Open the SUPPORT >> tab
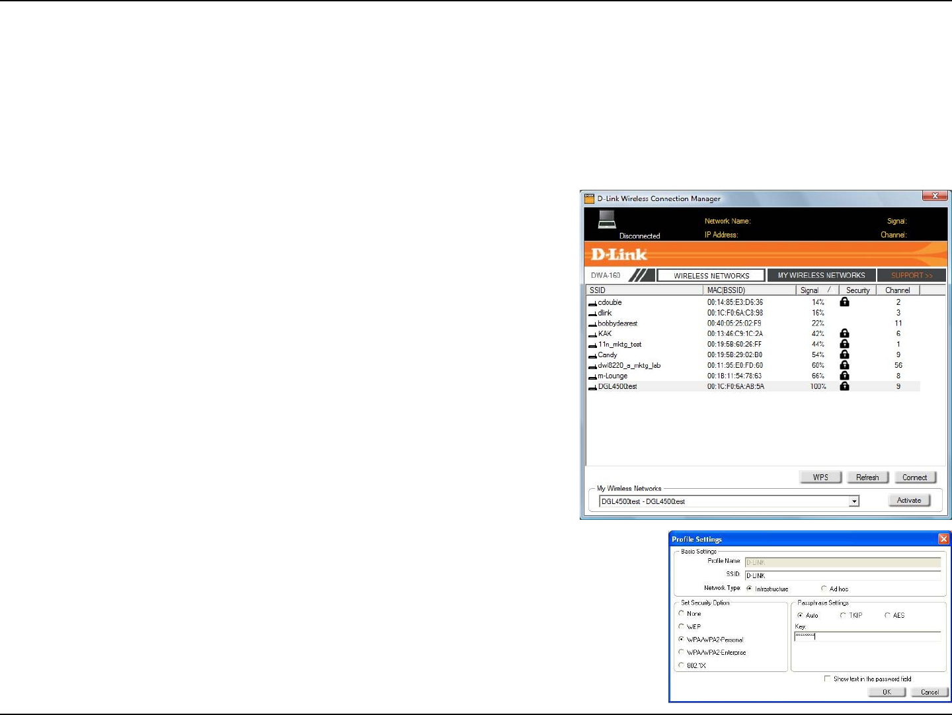The height and width of the screenshot is (715, 952). click(912, 275)
